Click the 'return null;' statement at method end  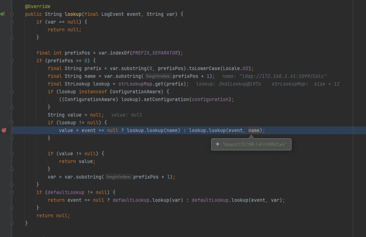(x=53, y=216)
